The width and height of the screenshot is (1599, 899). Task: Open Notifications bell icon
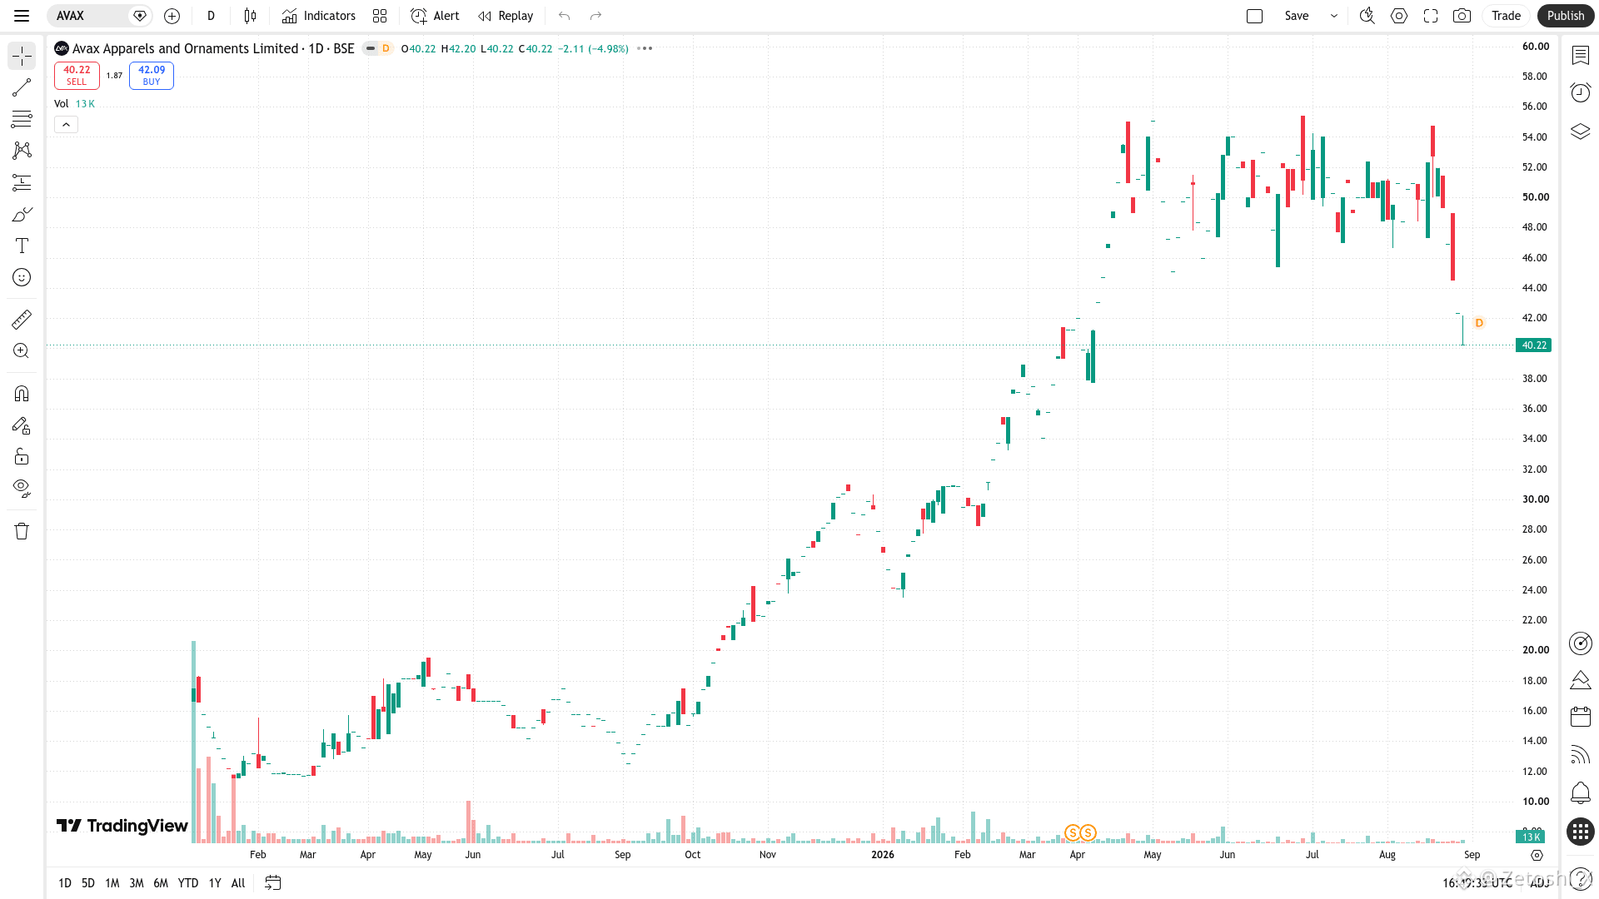1580,792
